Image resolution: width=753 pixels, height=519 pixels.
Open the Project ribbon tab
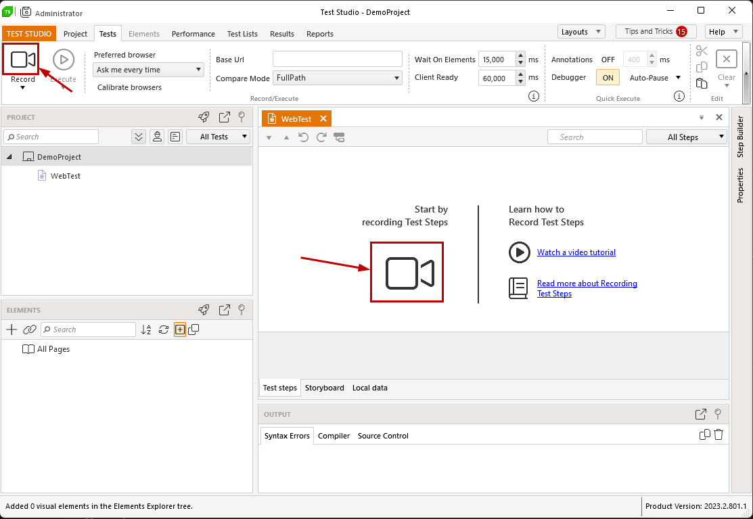(75, 34)
